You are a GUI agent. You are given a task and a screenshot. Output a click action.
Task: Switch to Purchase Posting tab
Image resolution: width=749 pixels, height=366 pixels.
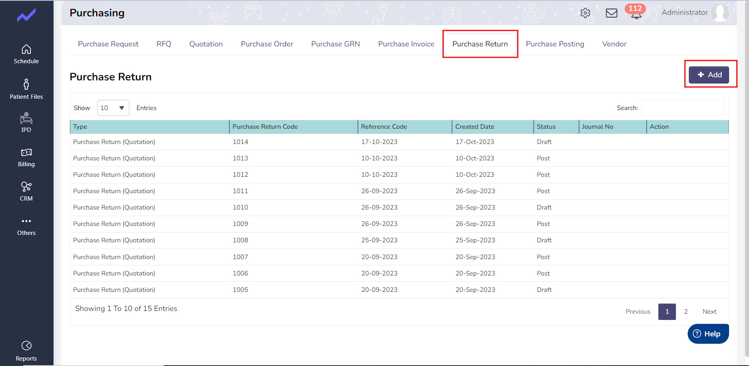(555, 44)
